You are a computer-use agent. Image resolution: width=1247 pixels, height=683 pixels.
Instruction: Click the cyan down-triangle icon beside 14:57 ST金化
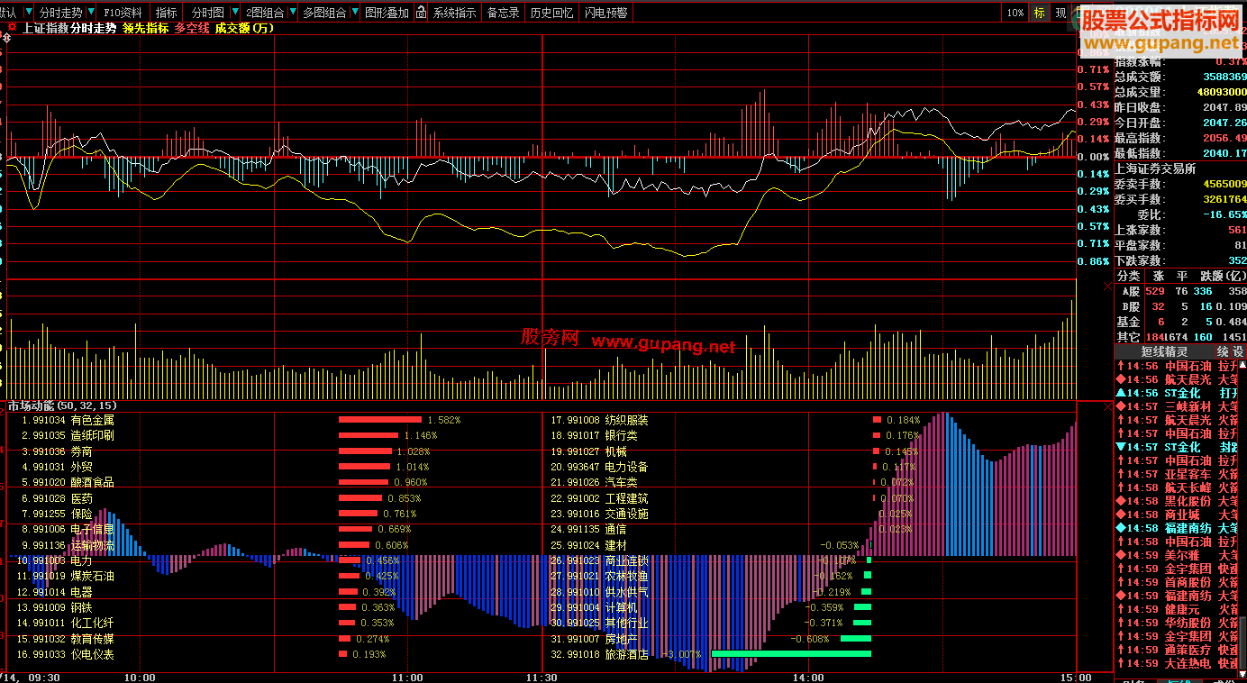click(1120, 448)
